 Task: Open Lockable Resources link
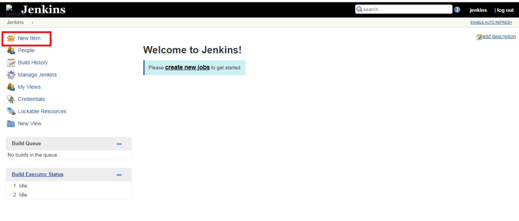[x=42, y=111]
